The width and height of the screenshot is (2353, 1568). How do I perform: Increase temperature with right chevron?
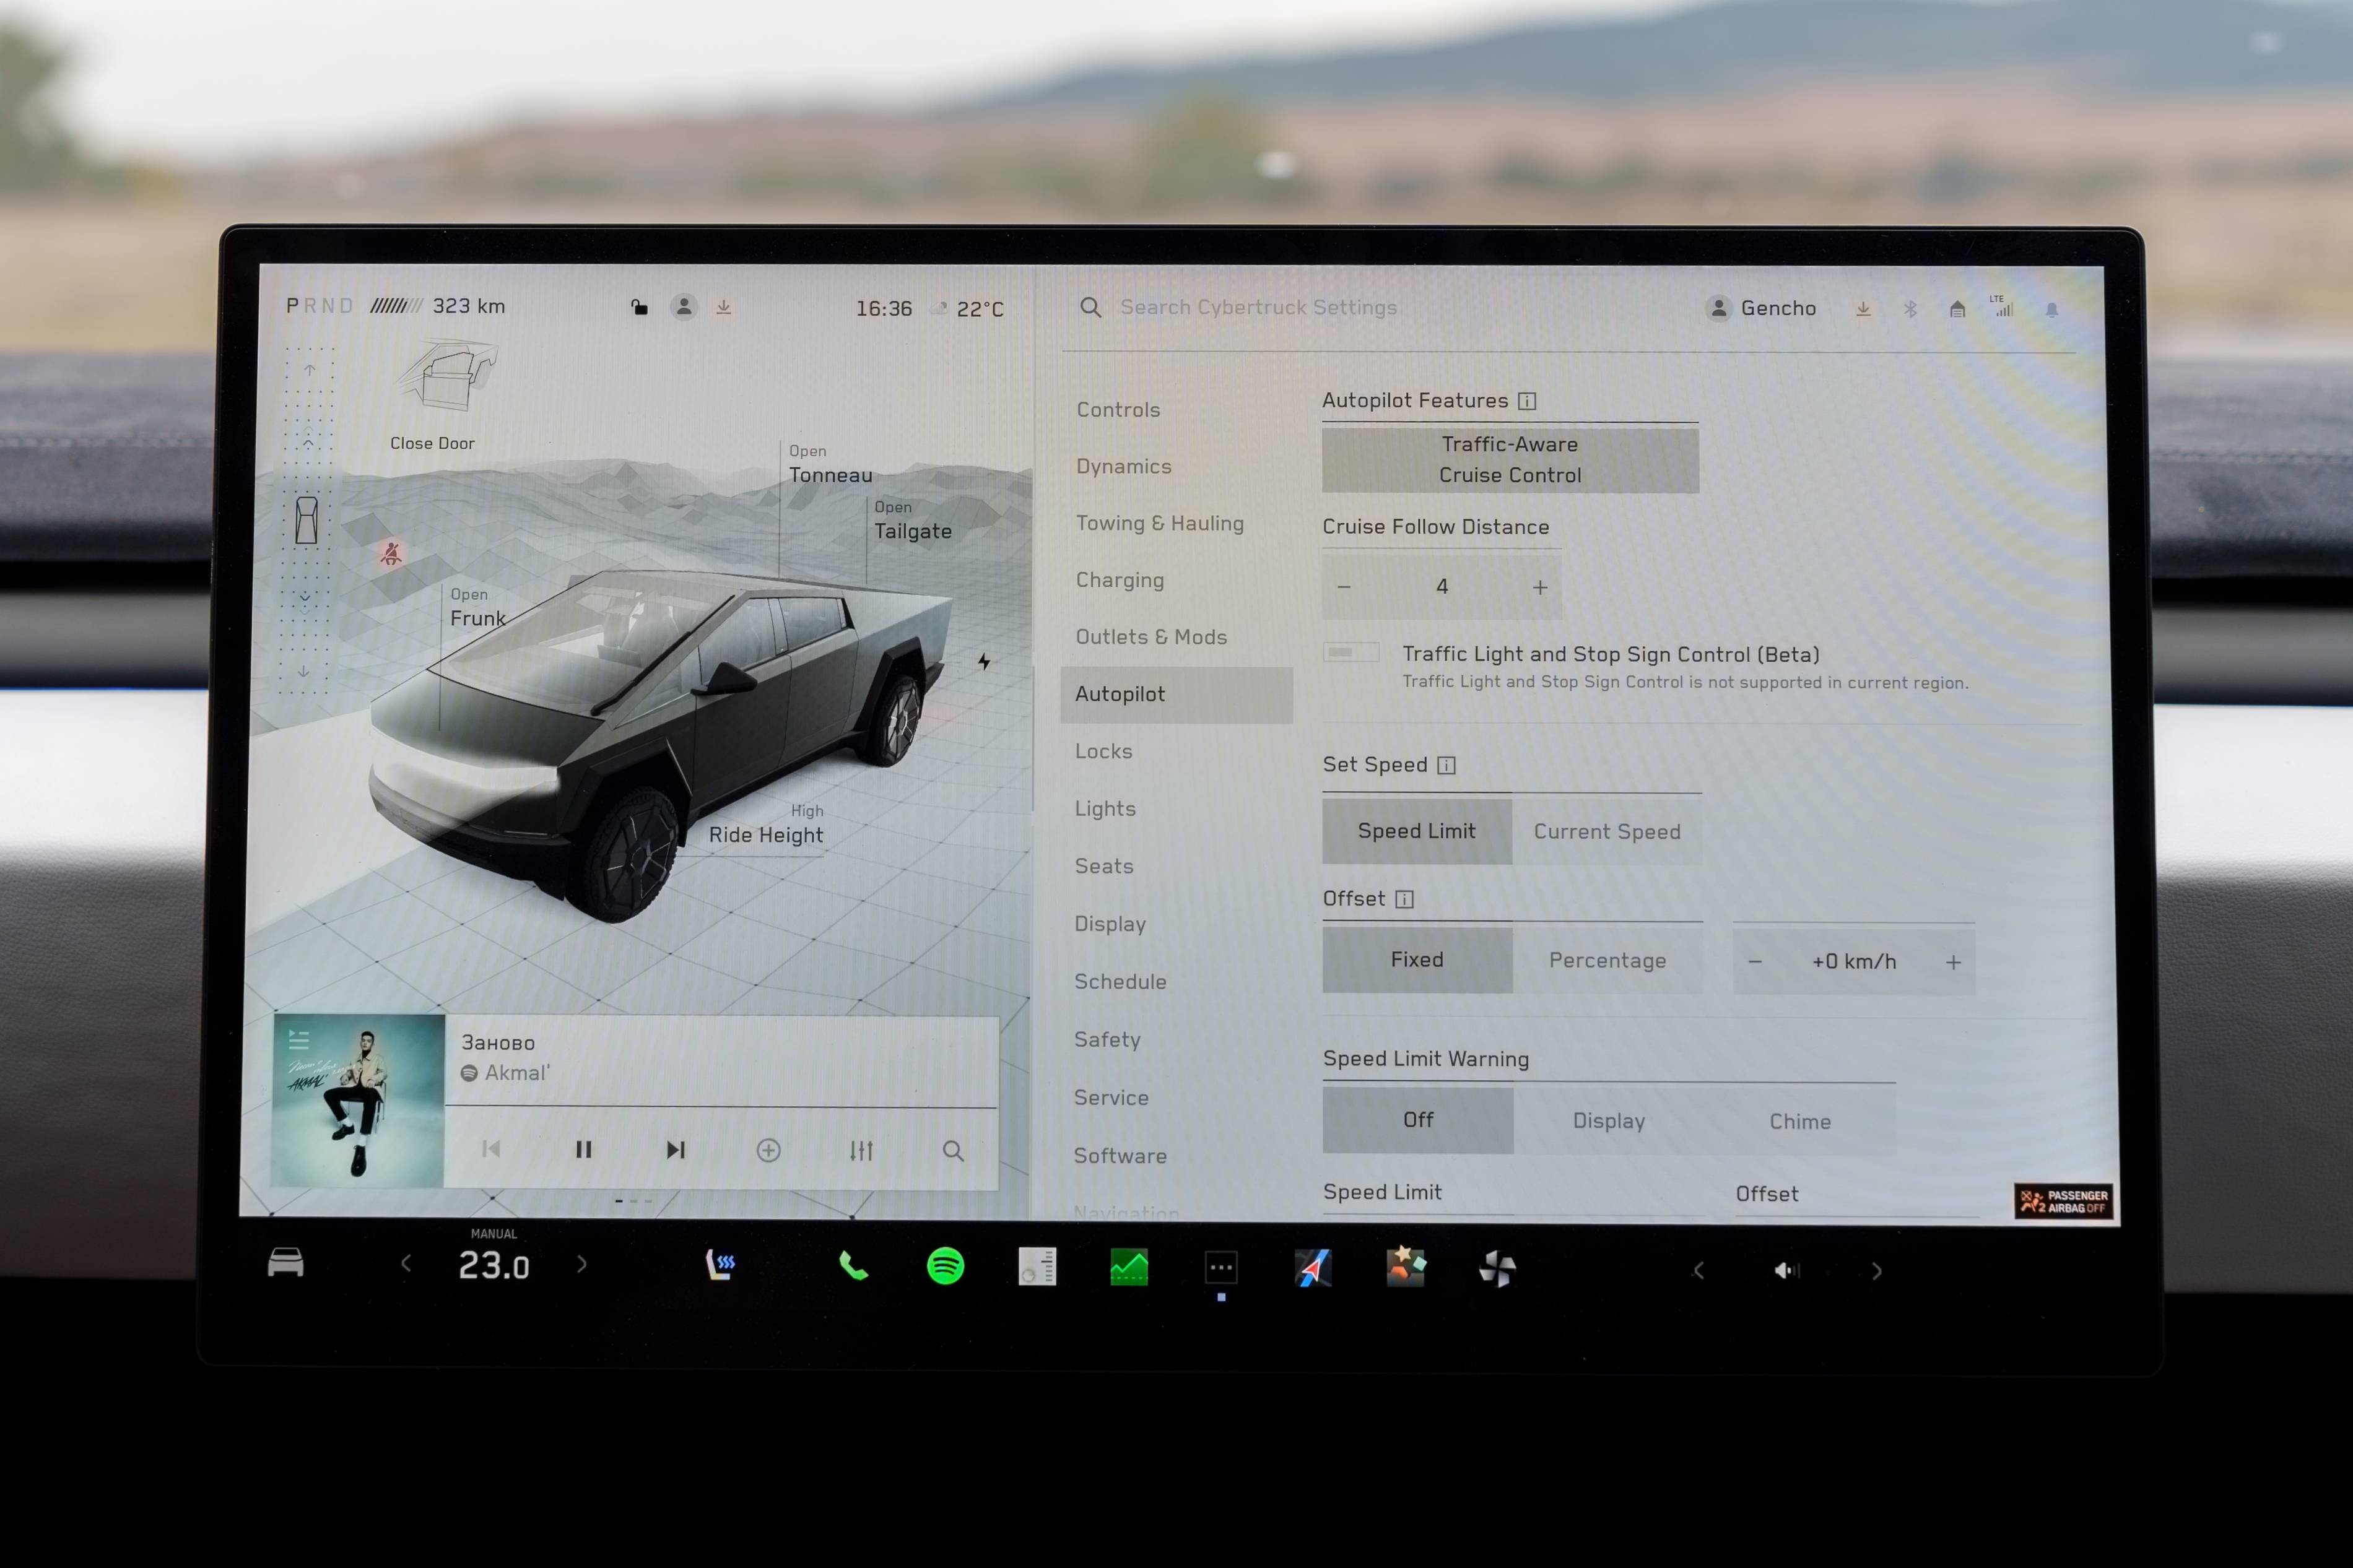(x=582, y=1265)
